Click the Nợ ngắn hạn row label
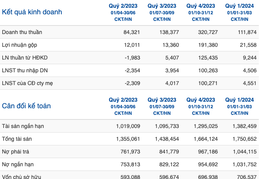The height and width of the screenshot is (179, 260). click(18, 164)
